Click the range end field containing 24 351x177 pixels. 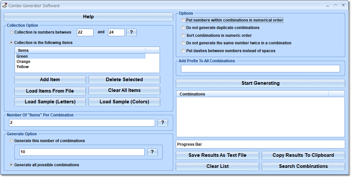click(116, 32)
